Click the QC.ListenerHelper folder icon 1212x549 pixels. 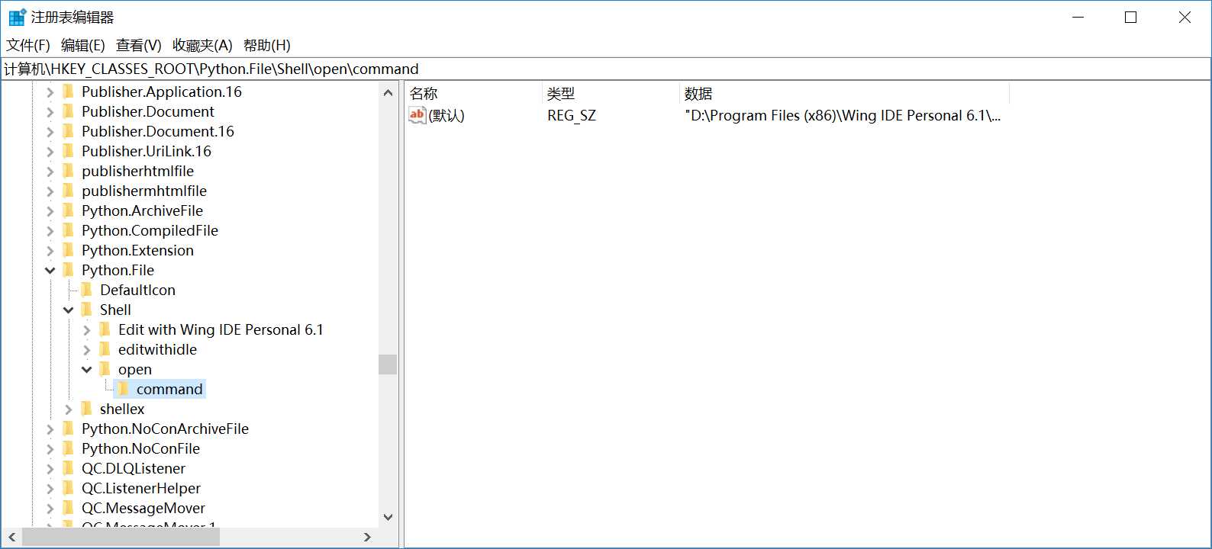click(68, 488)
